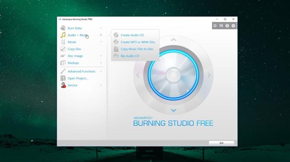The image size is (290, 162).
Task: Click the Service person icon
Action: pos(63,85)
